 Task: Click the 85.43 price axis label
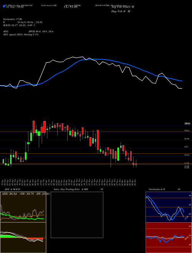[187, 155]
